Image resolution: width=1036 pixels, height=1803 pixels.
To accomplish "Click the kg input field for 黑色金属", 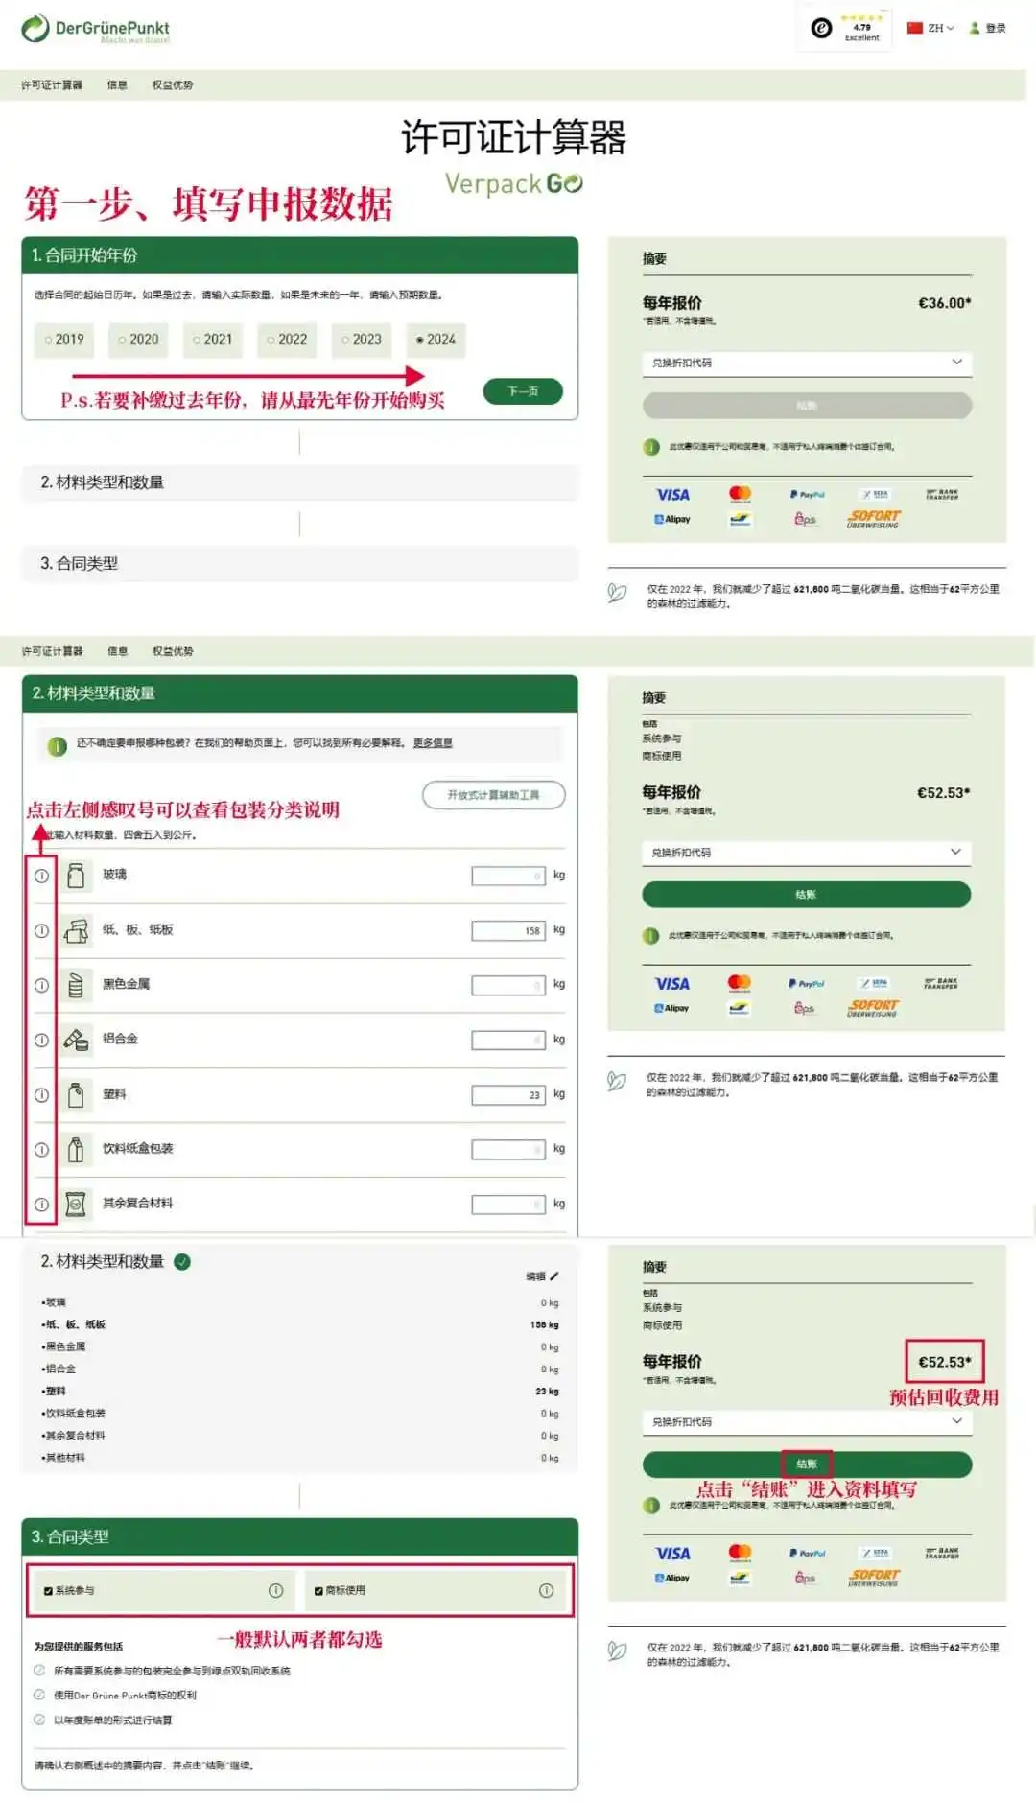I will point(508,985).
